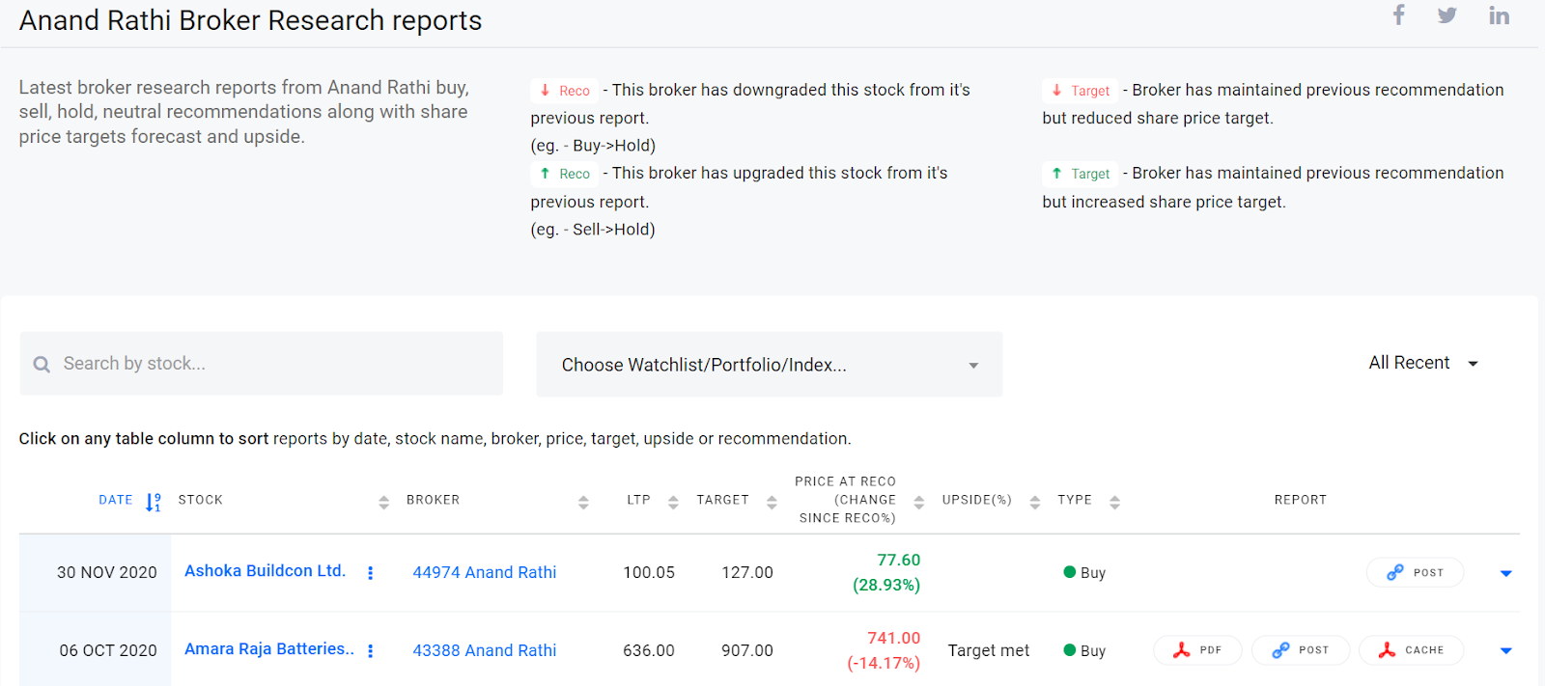Sort table by Target column arrows
The image size is (1545, 686).
[772, 502]
